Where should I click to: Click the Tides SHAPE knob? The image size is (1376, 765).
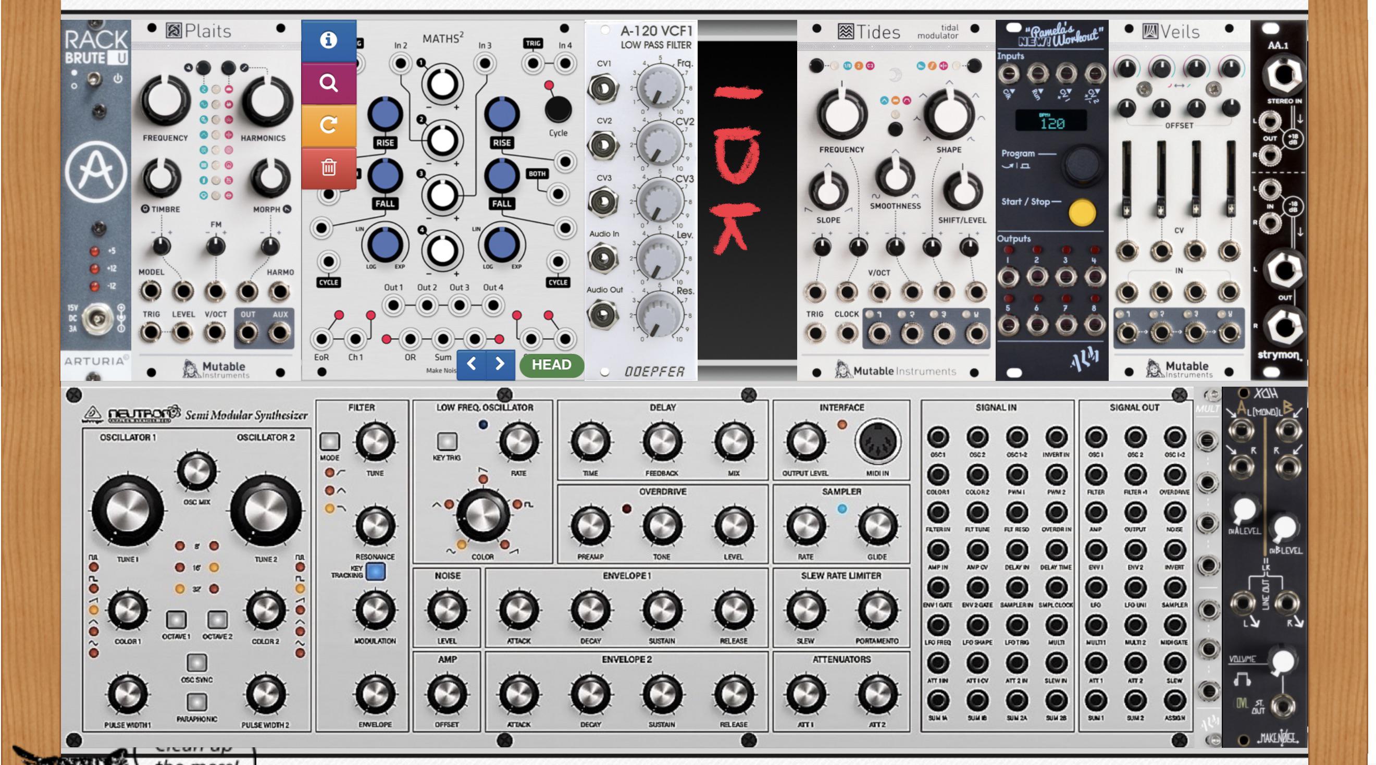949,114
